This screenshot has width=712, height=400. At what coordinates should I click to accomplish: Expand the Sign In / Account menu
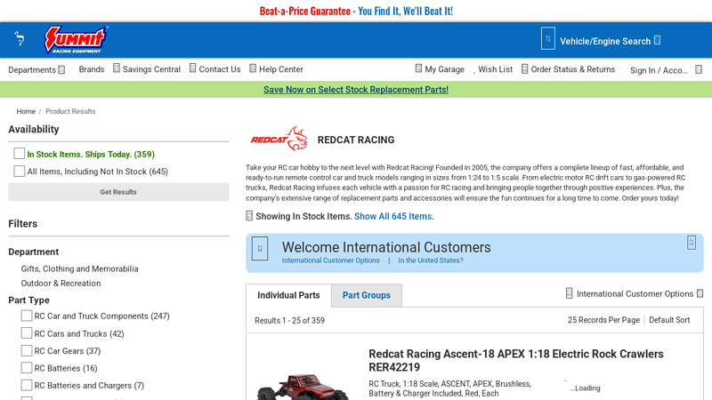pyautogui.click(x=659, y=70)
